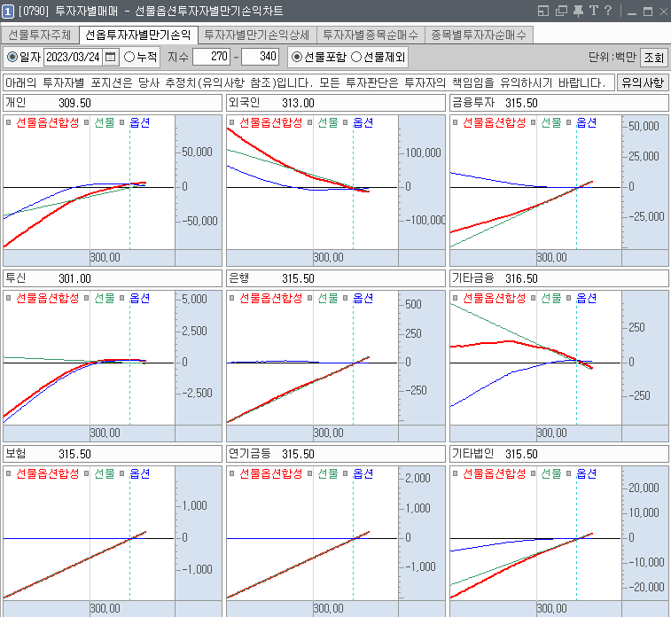
Task: Click the pin window icon
Action: [x=578, y=11]
